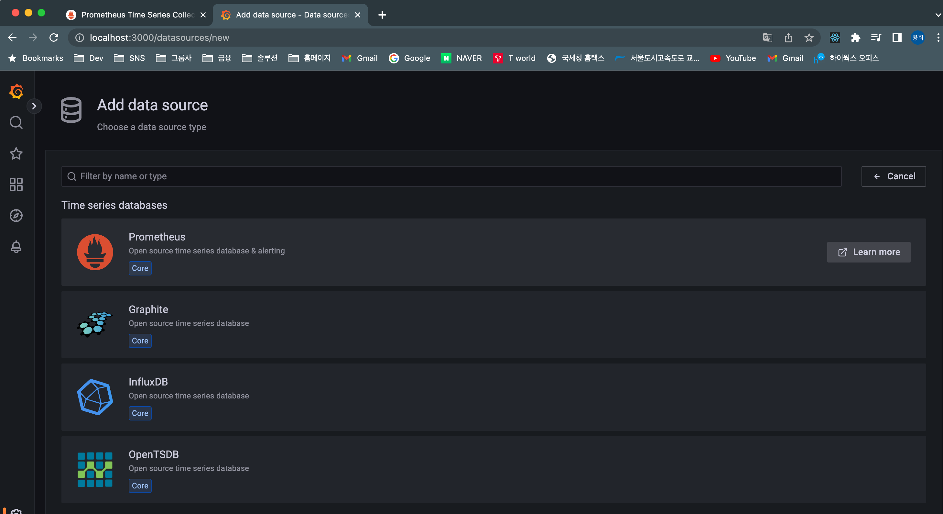Bookmark this page with the star
Image resolution: width=943 pixels, height=514 pixels.
click(x=809, y=38)
